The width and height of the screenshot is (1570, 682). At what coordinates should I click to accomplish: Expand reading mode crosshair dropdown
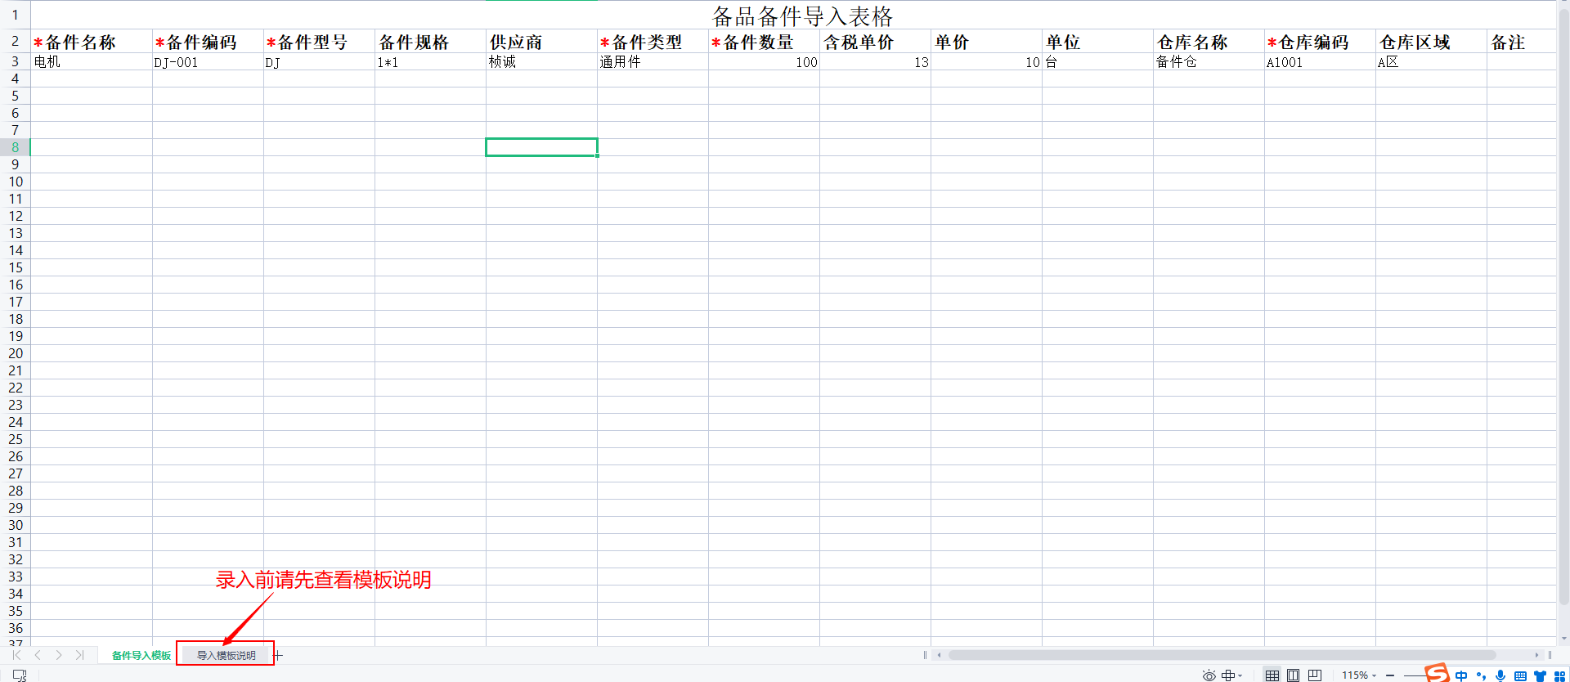point(1231,675)
